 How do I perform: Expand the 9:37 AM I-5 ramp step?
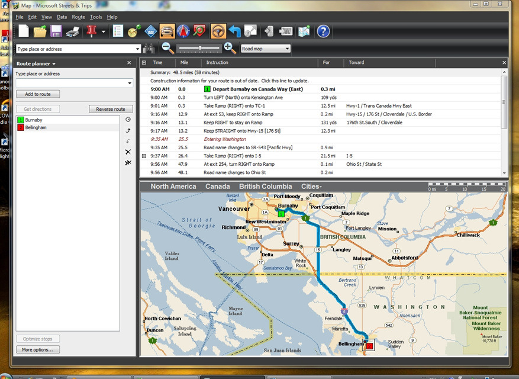point(144,156)
